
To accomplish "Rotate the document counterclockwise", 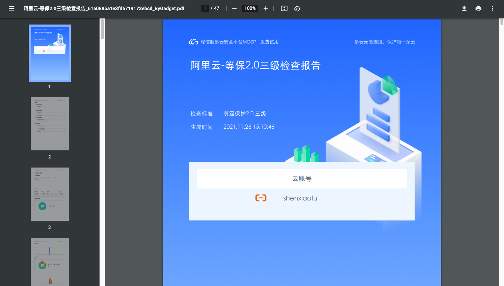I will pos(297,8).
